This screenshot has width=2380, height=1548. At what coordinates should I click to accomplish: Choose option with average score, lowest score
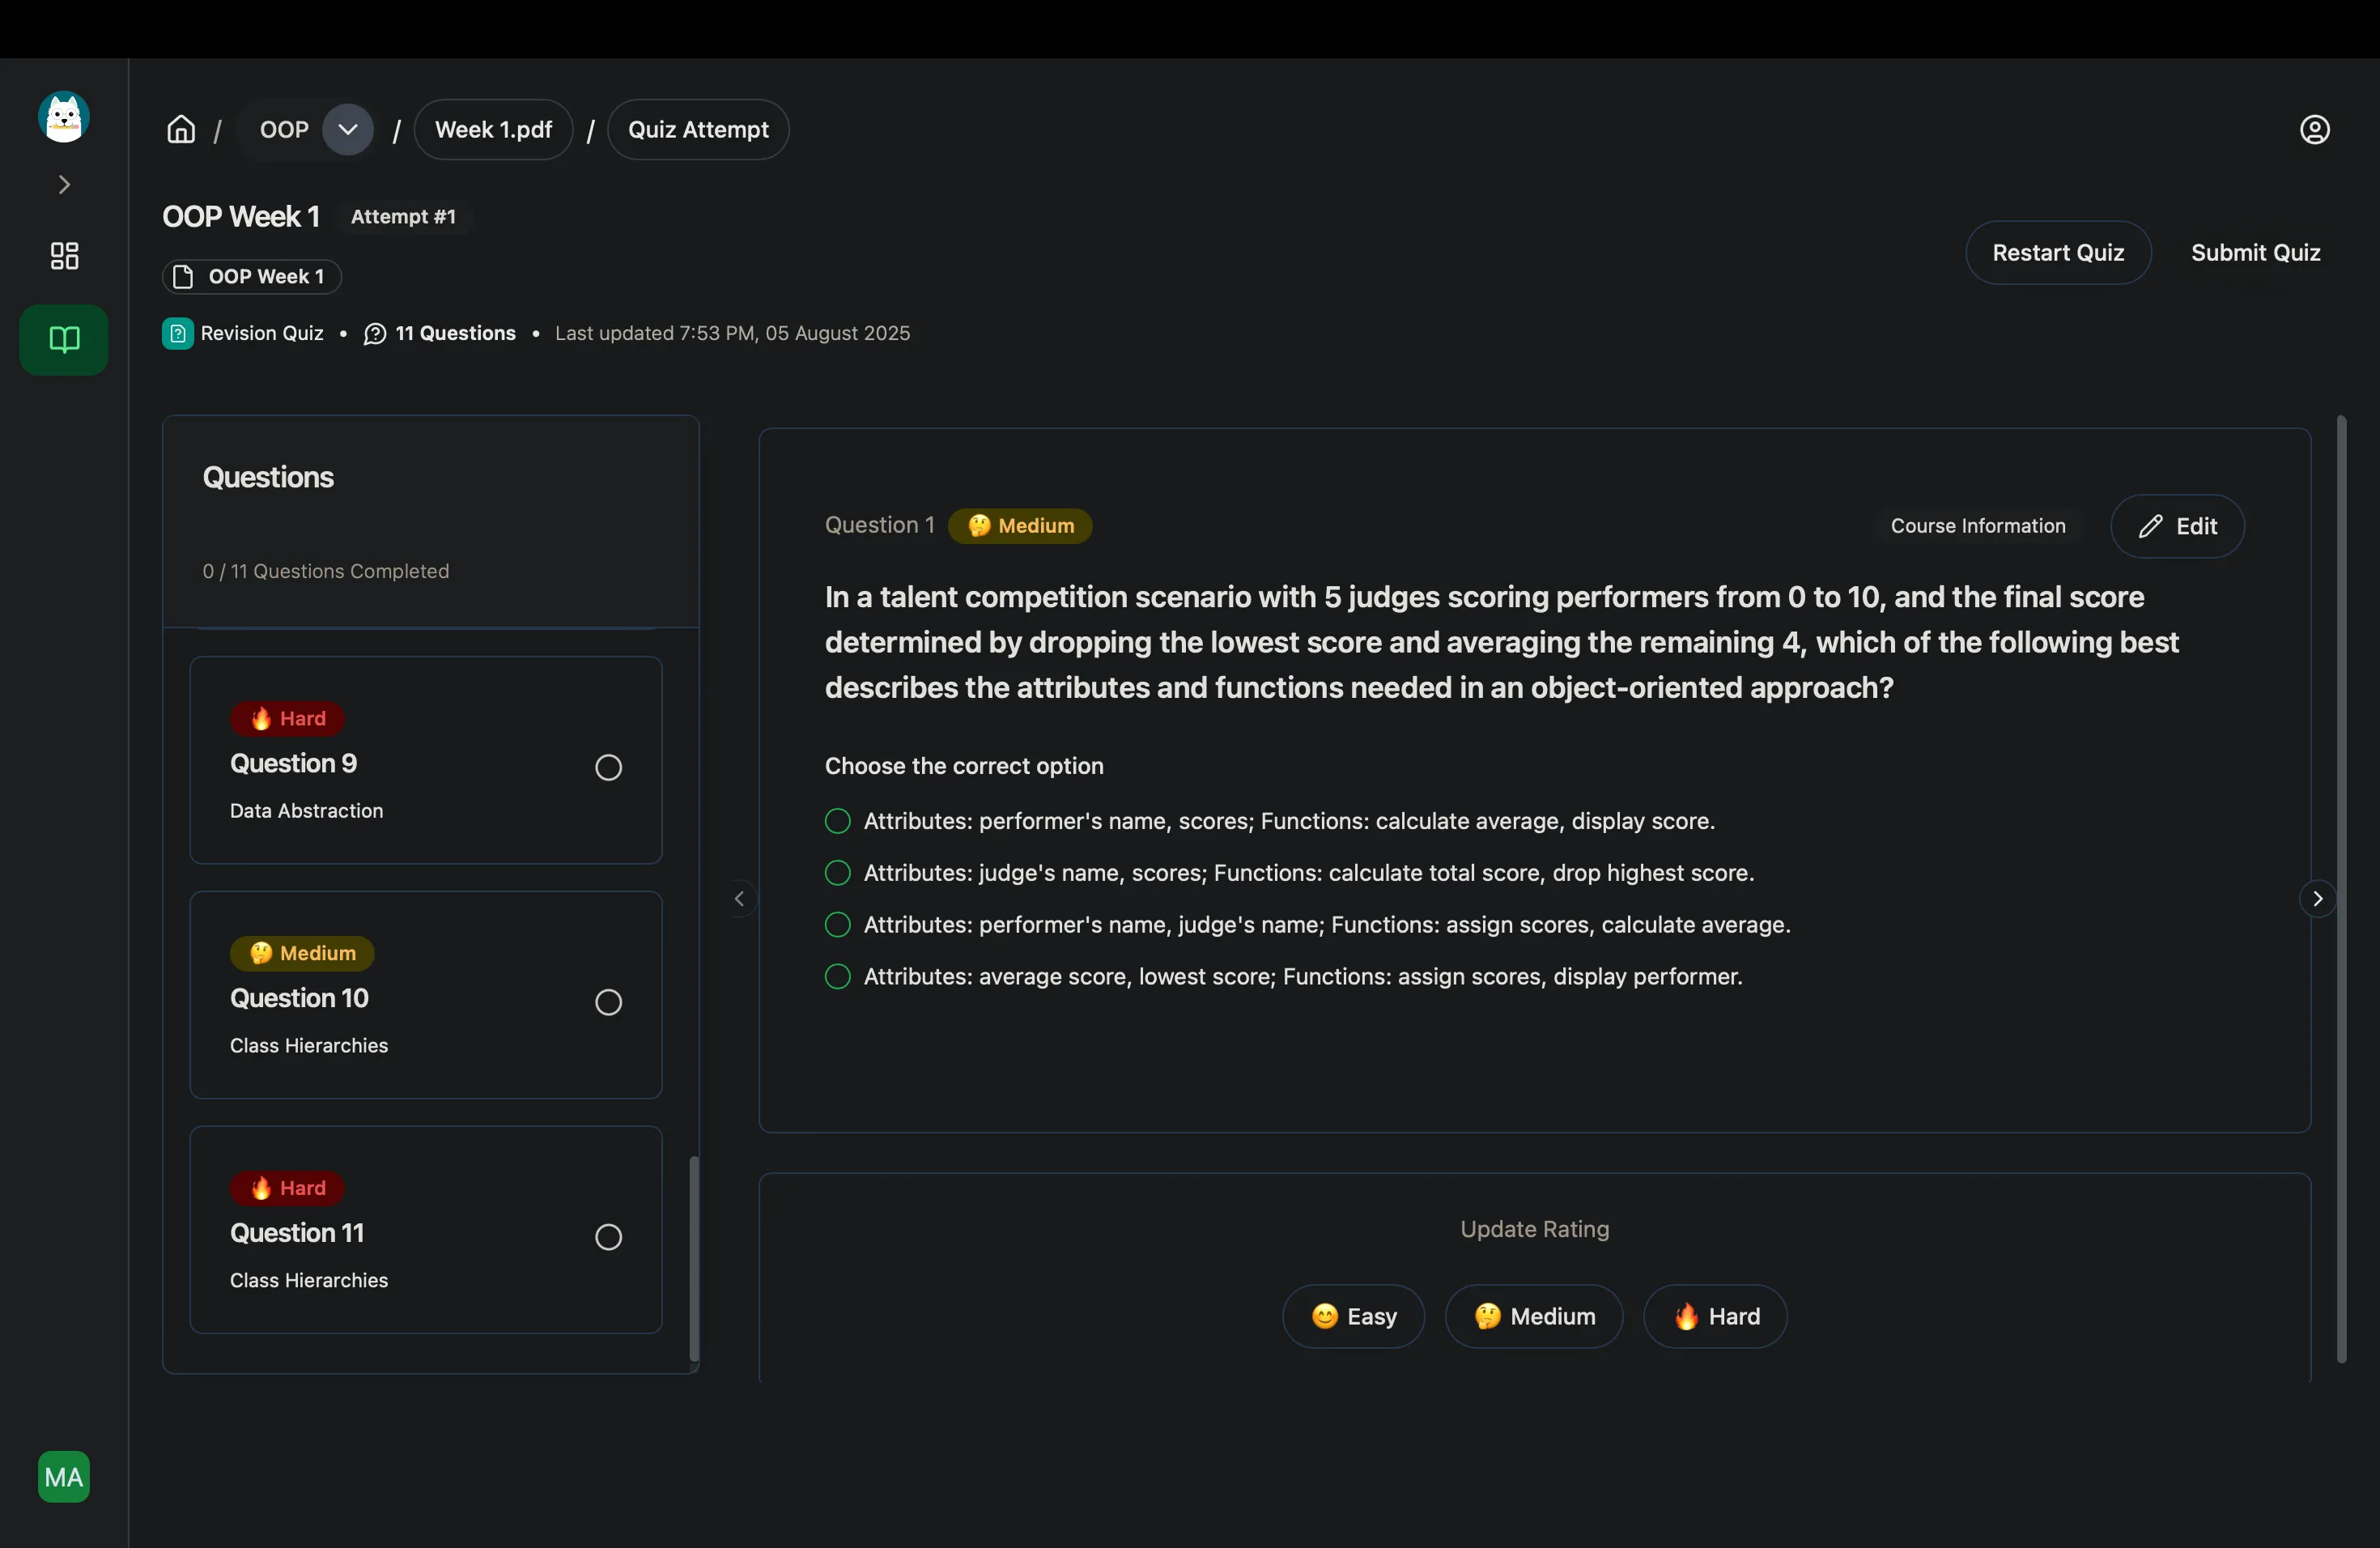[x=838, y=977]
